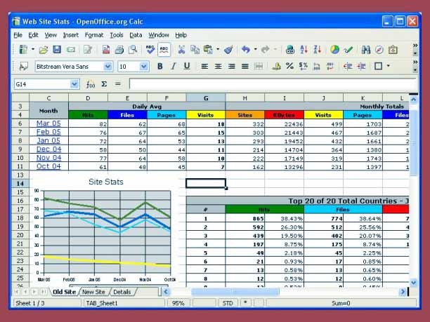
Task: Click the Percent number format icon
Action: 289,67
